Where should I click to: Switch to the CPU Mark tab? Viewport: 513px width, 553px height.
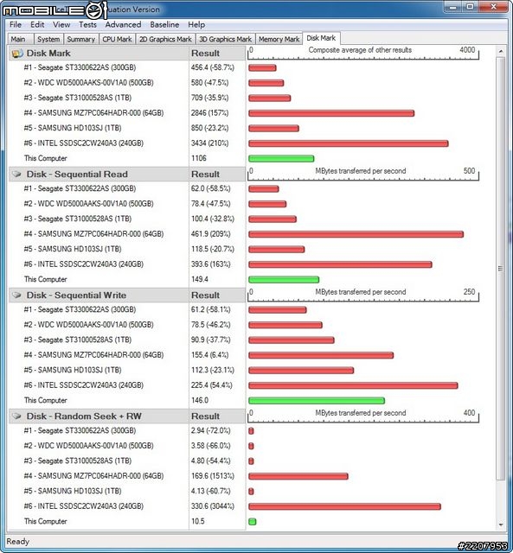point(117,39)
